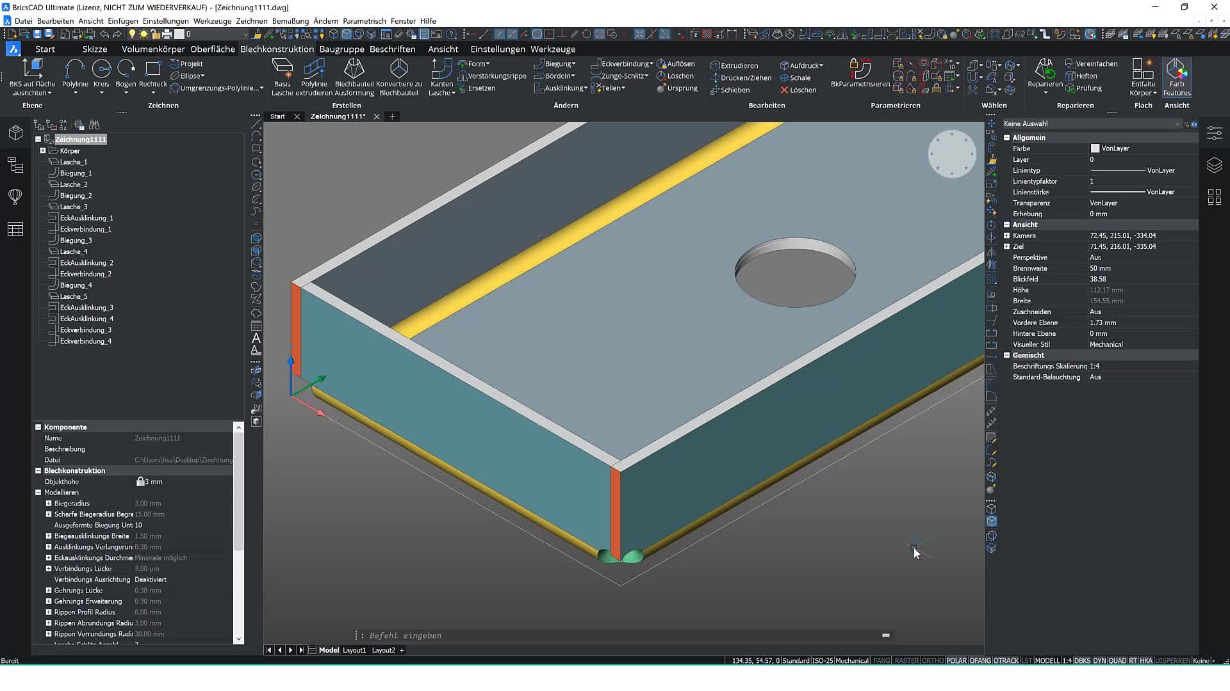Open the Blechbauteil Ausformung tool
Image resolution: width=1230 pixels, height=691 pixels.
pyautogui.click(x=354, y=77)
